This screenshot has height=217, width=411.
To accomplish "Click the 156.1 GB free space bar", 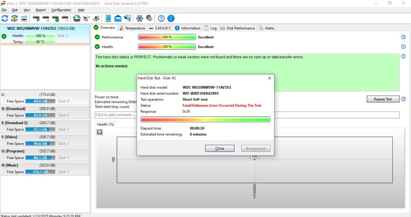I will 40,172.
